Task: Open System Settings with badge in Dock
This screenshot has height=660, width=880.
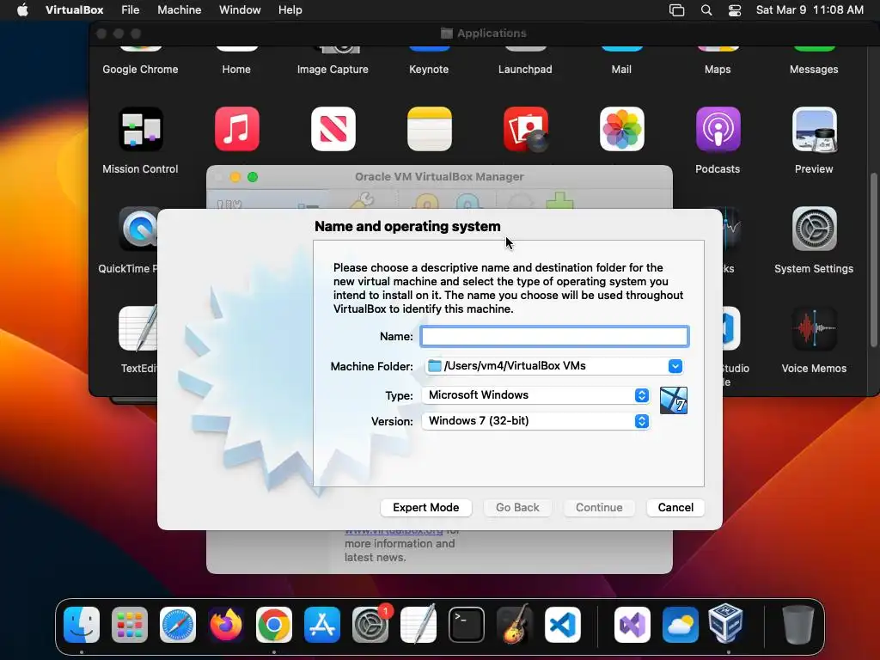Action: [370, 625]
